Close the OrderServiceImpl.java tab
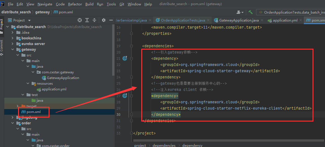This screenshot has height=147, width=325. 150,20
